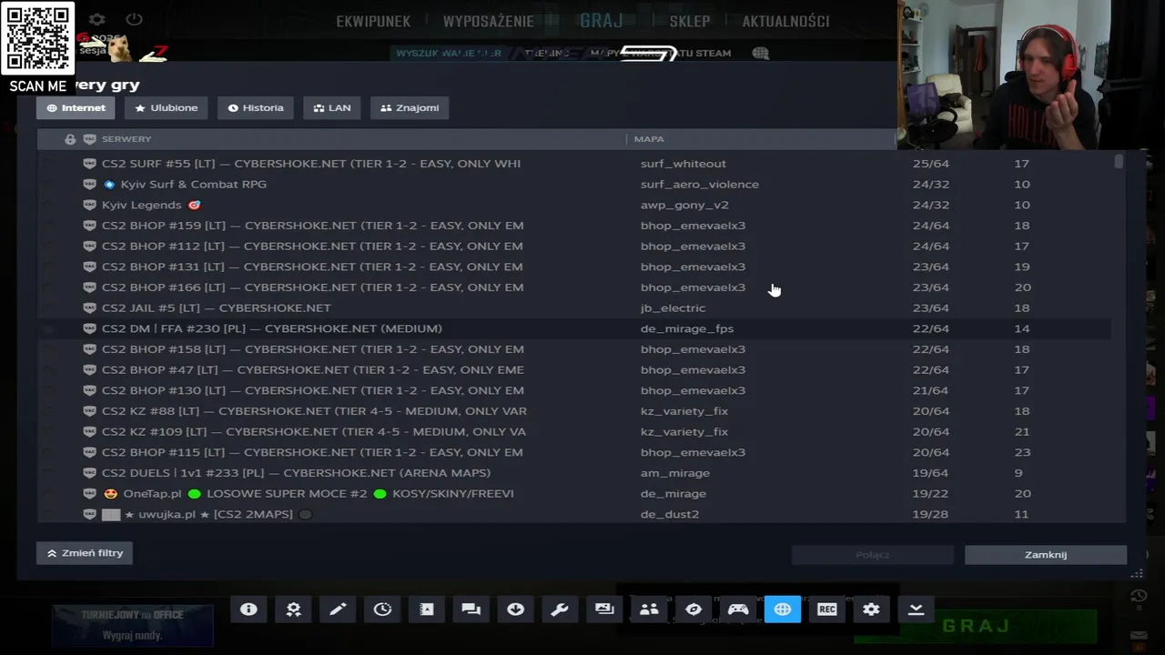Click the greyed-out Połącz connect button

[x=873, y=555]
